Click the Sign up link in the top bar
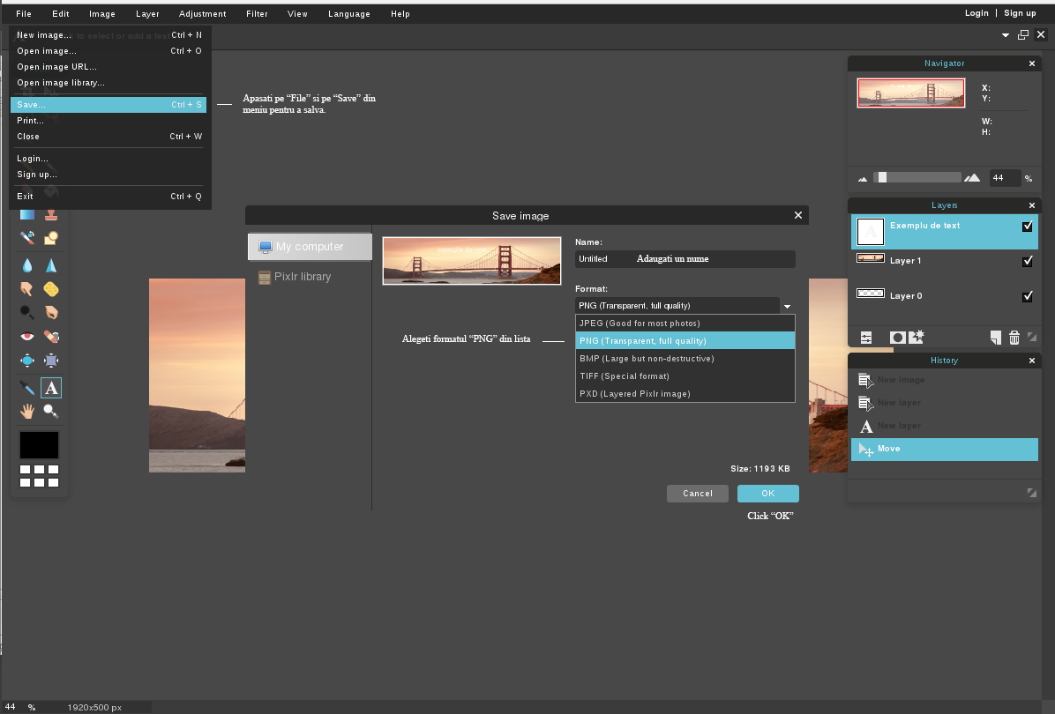1055x714 pixels. coord(1020,13)
